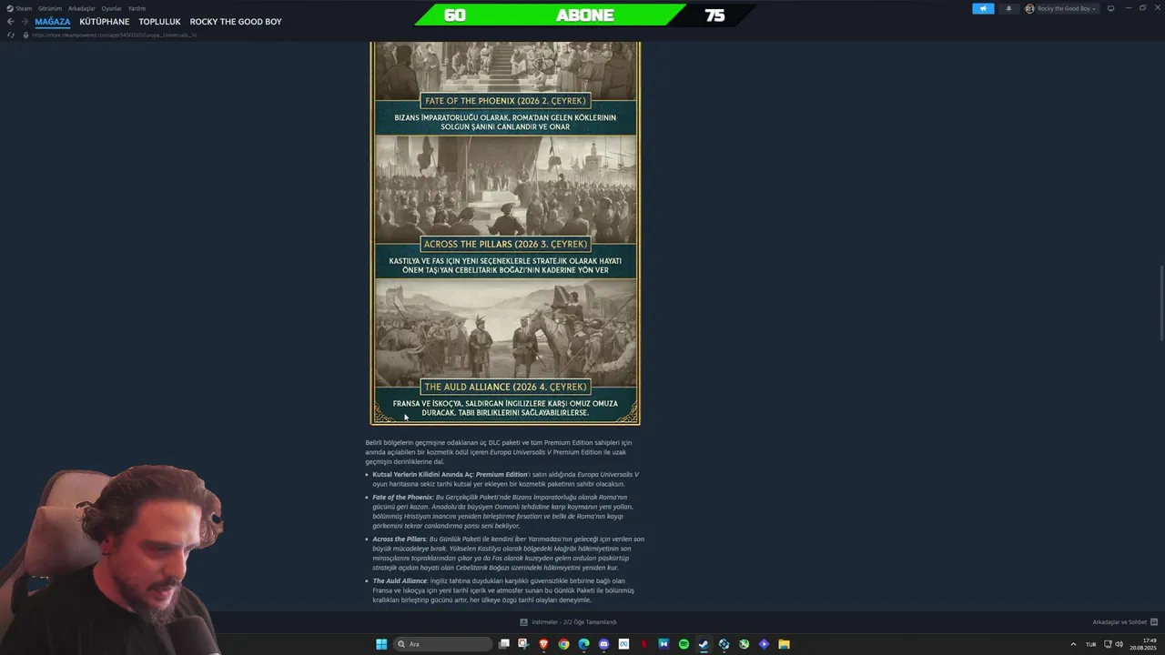The image size is (1165, 655).
Task: Go back with the left arrow
Action: coord(10,22)
